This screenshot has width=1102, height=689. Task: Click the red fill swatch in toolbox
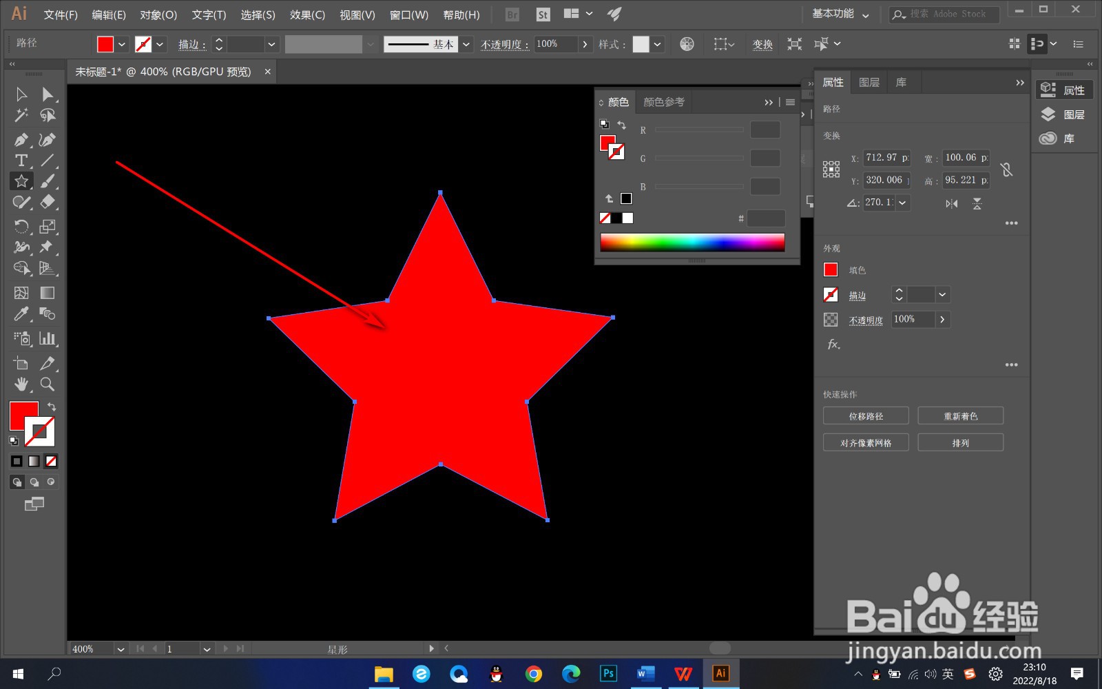pyautogui.click(x=23, y=415)
